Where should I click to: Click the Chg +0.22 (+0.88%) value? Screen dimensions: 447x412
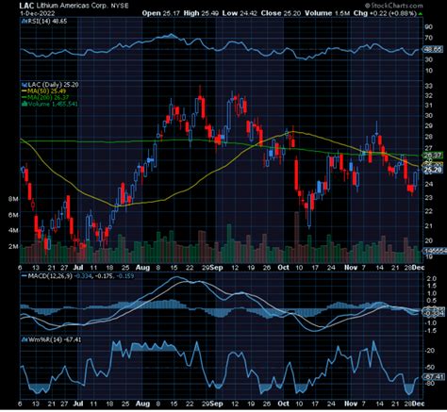pyautogui.click(x=385, y=13)
